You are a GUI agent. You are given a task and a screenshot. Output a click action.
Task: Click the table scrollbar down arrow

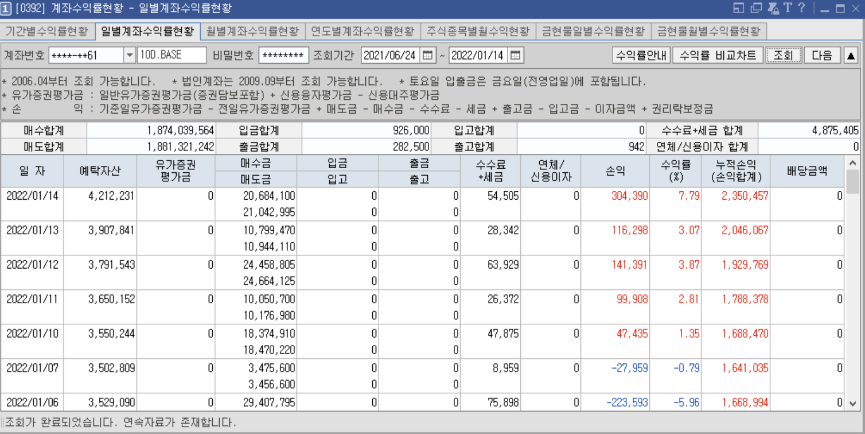(x=853, y=403)
